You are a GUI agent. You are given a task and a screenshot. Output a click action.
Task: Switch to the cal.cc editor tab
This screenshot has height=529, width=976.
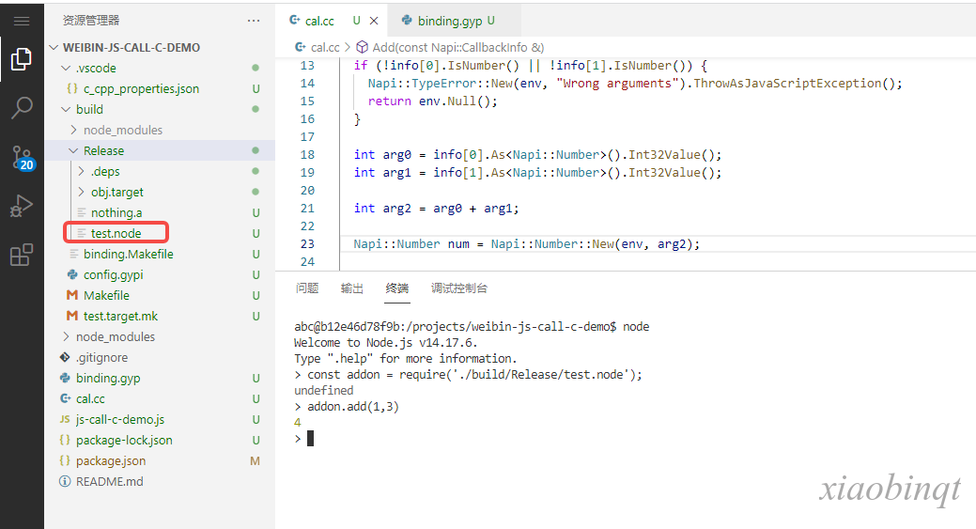point(319,21)
